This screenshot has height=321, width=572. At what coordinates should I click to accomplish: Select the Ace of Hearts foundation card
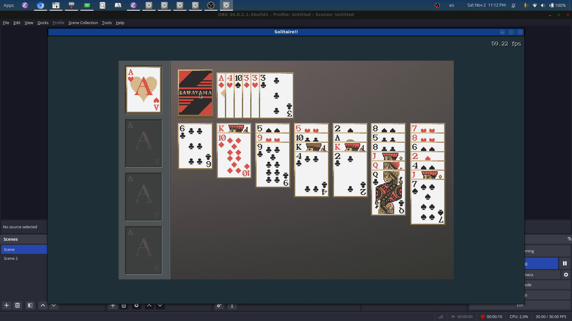[144, 90]
